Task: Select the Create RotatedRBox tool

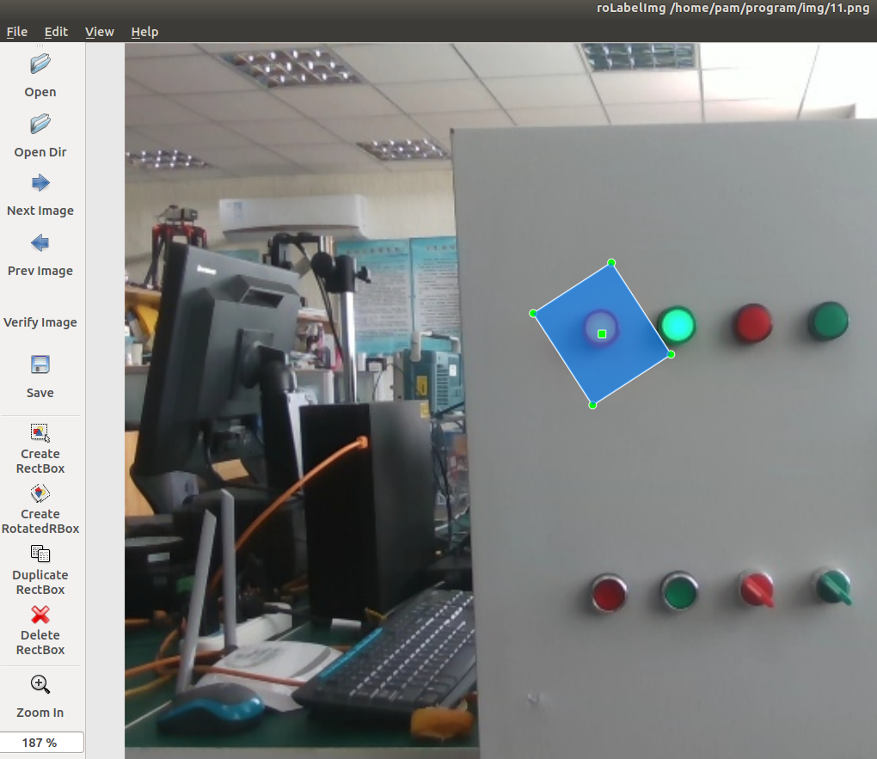Action: 40,493
